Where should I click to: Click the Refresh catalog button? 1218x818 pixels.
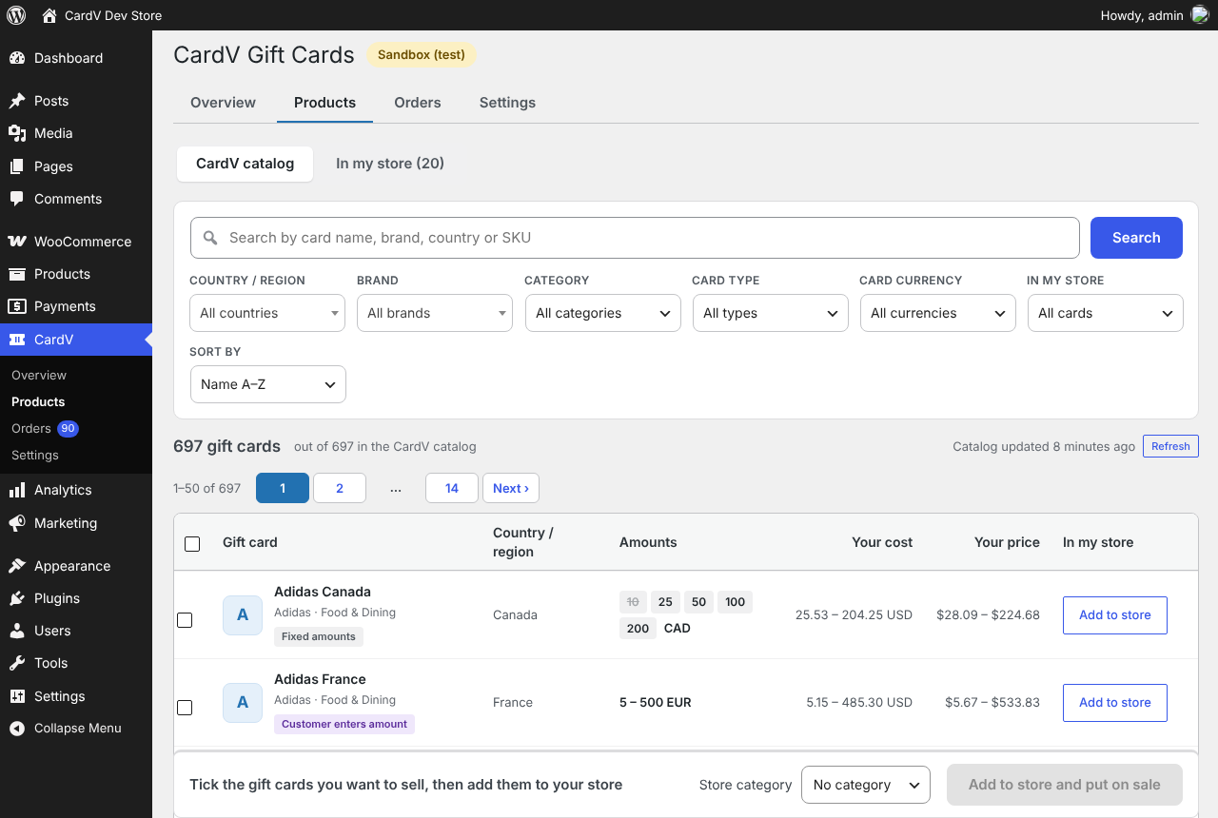[x=1170, y=446]
